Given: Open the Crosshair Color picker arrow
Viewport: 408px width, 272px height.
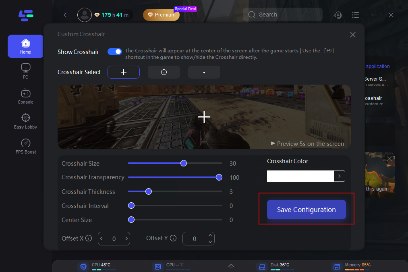Looking at the screenshot, I should coord(340,176).
